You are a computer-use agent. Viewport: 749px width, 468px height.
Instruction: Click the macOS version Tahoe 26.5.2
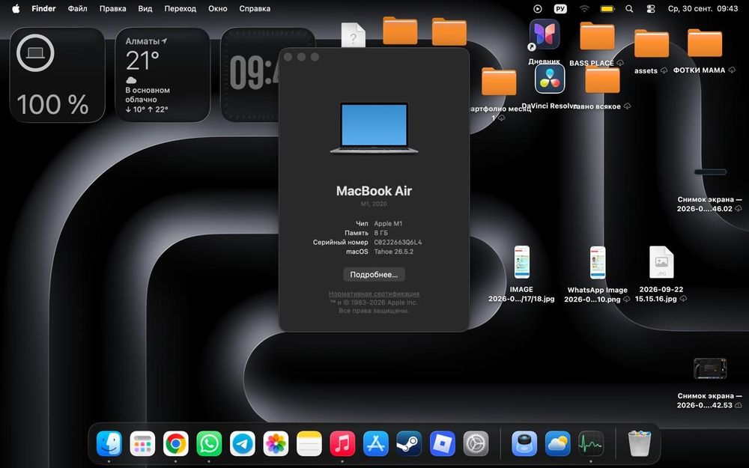pos(394,252)
